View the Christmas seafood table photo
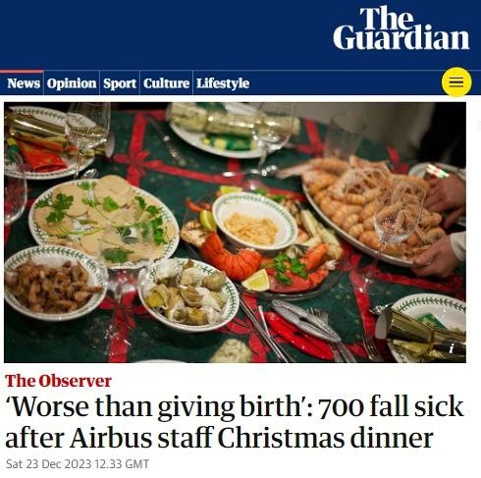This screenshot has height=478, width=481. pos(235,233)
